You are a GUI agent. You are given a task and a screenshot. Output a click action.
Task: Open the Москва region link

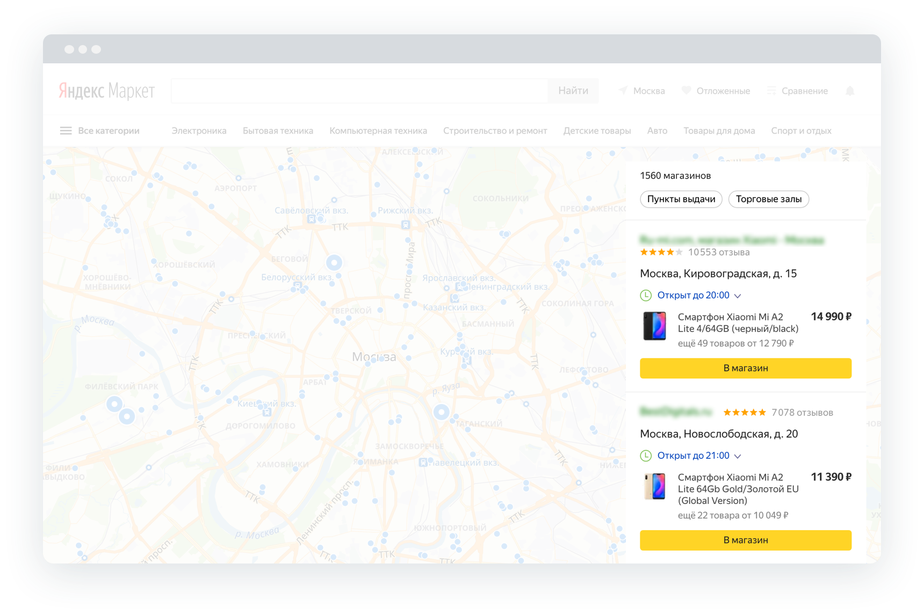(649, 91)
